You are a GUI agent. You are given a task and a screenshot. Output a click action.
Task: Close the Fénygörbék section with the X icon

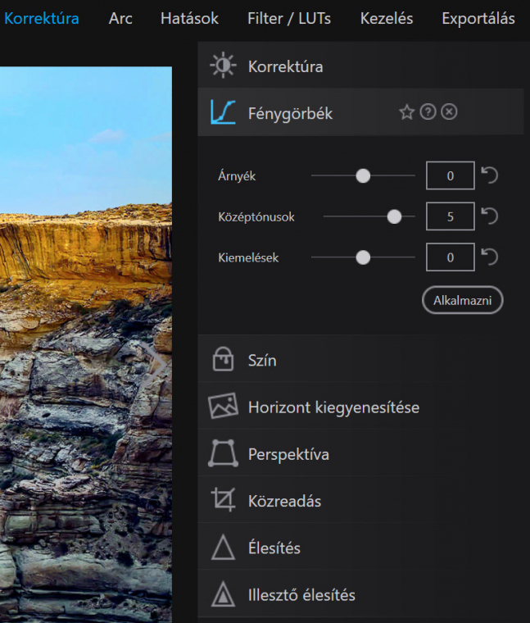(x=449, y=111)
